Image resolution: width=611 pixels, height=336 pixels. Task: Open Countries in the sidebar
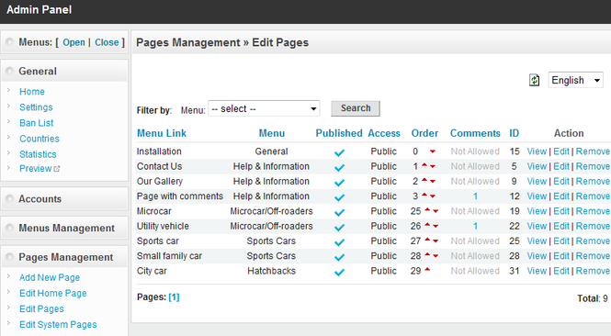(x=40, y=139)
